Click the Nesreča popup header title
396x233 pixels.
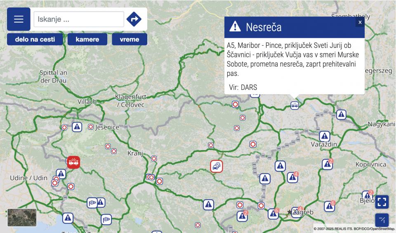click(264, 27)
